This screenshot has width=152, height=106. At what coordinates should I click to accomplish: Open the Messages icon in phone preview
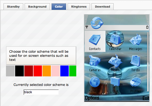(x=136, y=40)
